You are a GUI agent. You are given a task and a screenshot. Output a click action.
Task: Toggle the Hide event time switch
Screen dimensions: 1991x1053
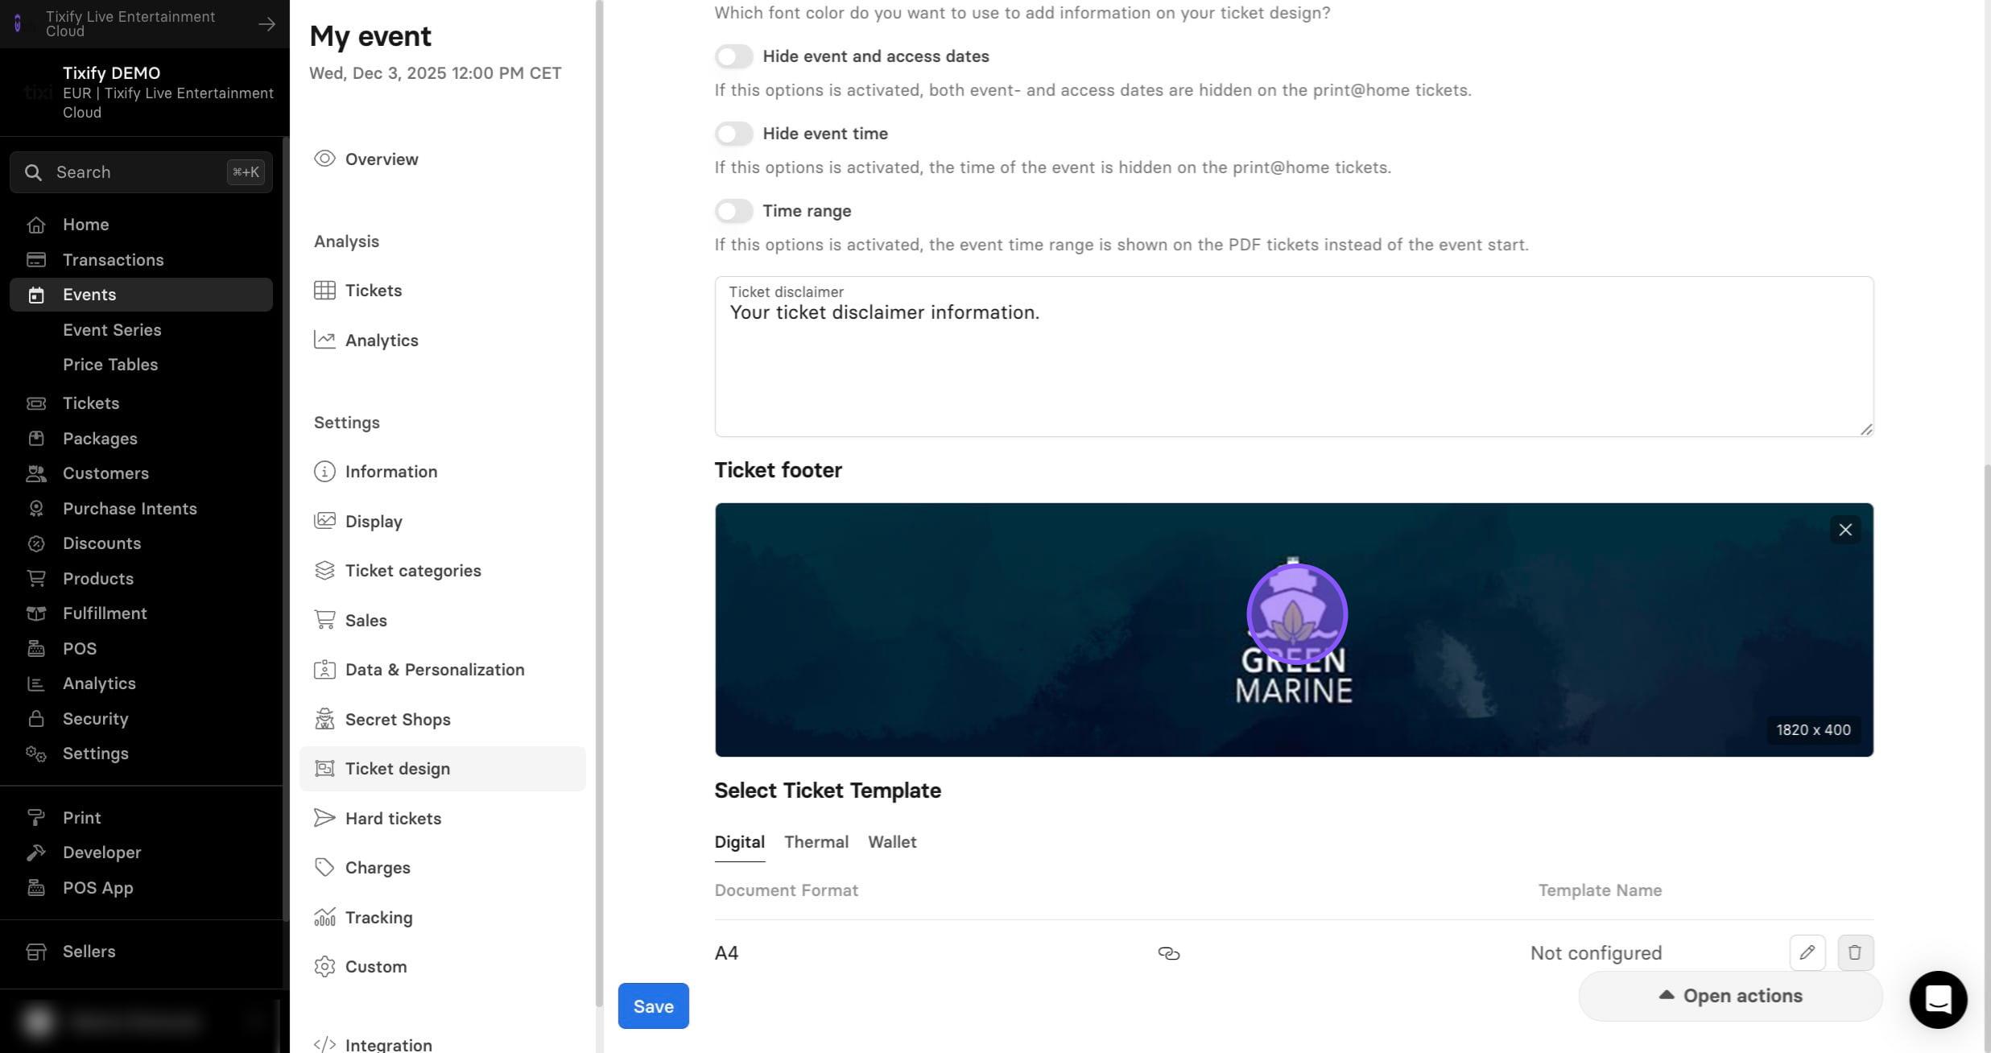tap(733, 134)
